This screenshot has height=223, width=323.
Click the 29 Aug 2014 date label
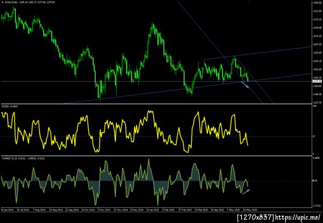point(55,210)
